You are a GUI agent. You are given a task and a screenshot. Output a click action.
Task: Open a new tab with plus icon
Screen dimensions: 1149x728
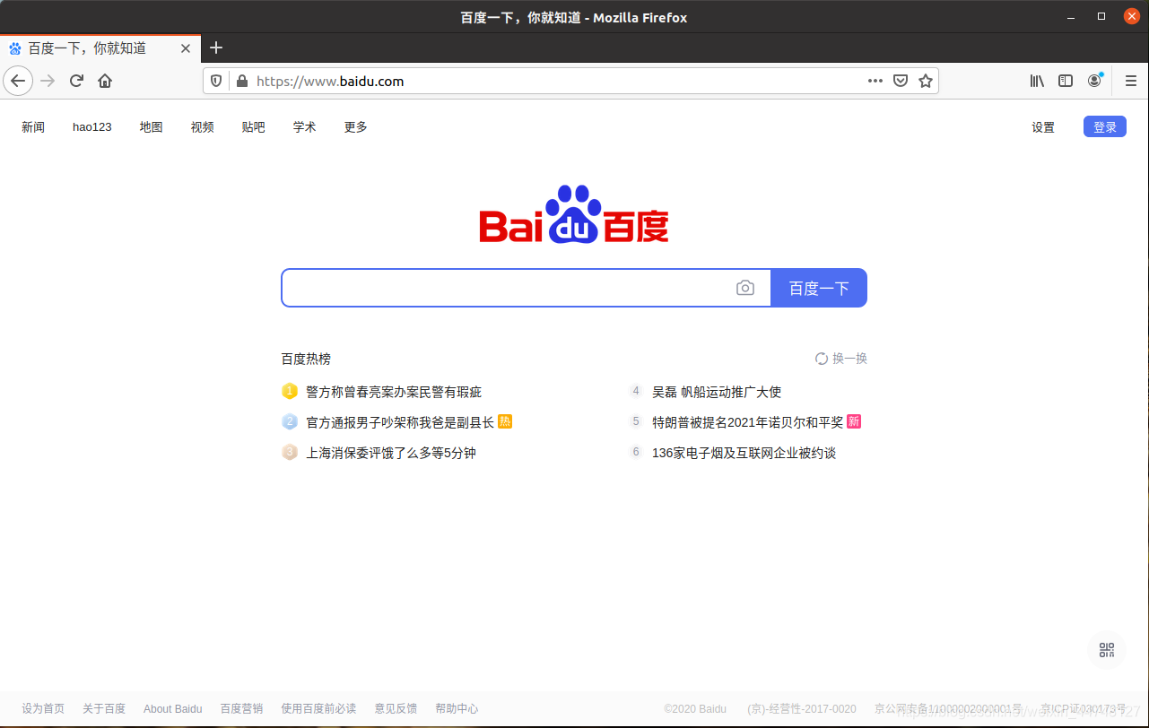click(215, 48)
